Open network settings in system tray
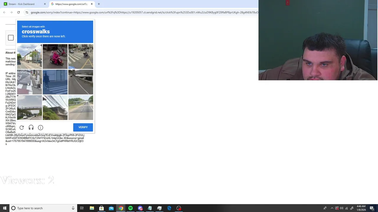The image size is (378, 212). 347,208
